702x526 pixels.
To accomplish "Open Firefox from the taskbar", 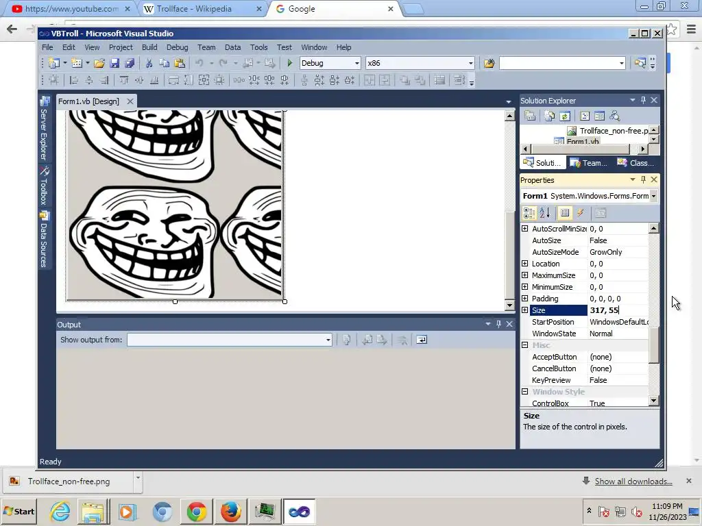I will click(x=231, y=511).
